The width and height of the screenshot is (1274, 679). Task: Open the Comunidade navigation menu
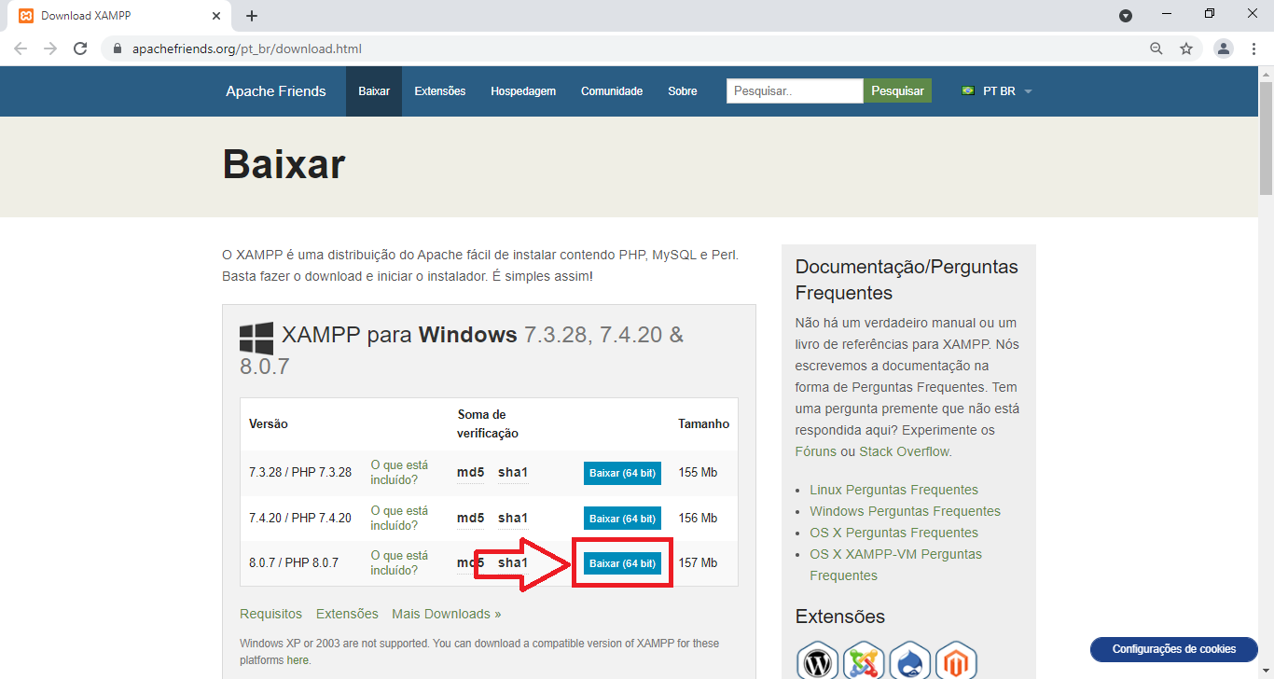[x=612, y=91]
